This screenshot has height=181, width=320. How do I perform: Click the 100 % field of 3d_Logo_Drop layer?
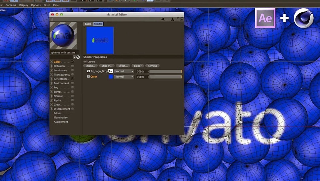[141, 71]
